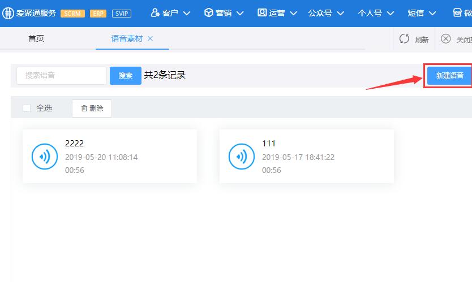
Task: Click the 运营 portrait icon
Action: pyautogui.click(x=262, y=12)
